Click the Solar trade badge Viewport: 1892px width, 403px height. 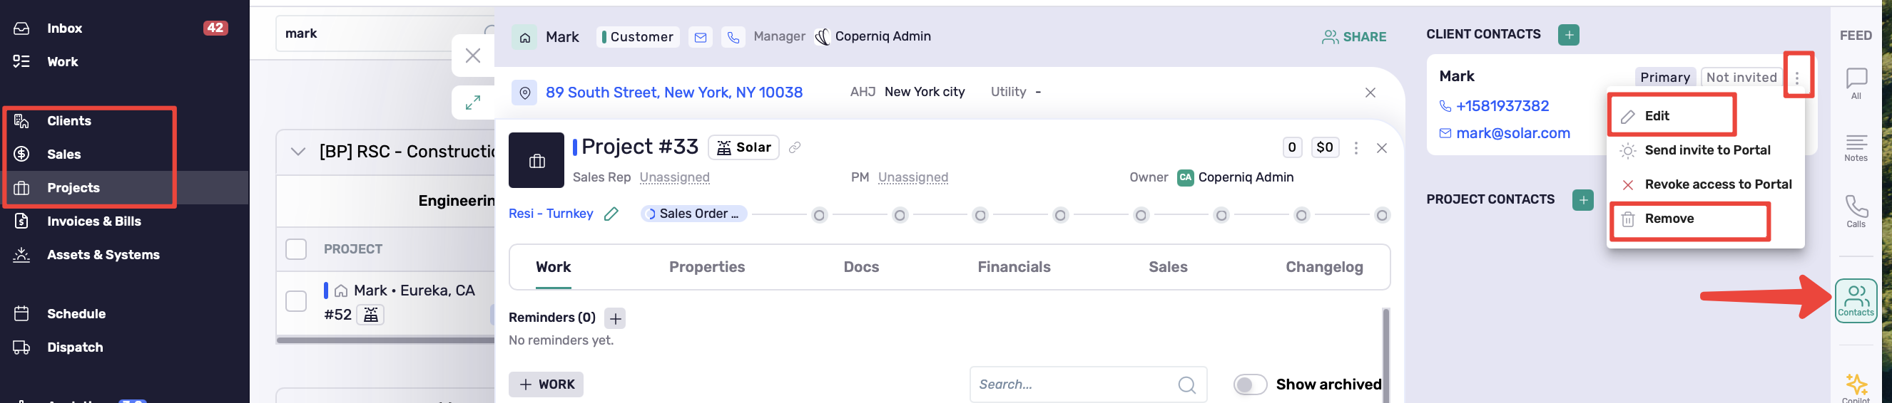743,148
